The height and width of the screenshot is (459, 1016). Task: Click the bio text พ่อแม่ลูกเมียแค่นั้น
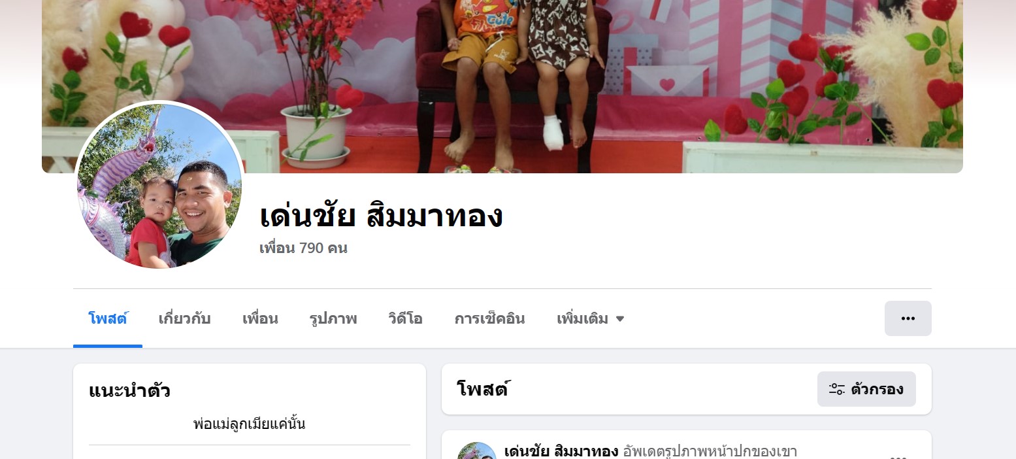(250, 424)
